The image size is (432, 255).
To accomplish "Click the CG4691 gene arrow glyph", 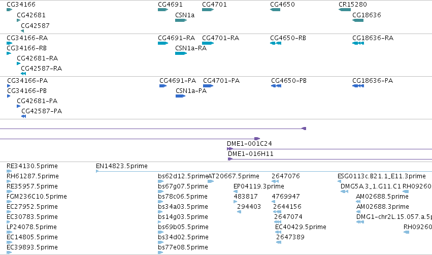I will coord(163,10).
